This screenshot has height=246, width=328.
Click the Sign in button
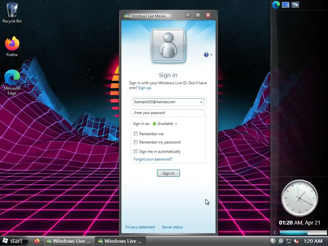click(x=168, y=173)
